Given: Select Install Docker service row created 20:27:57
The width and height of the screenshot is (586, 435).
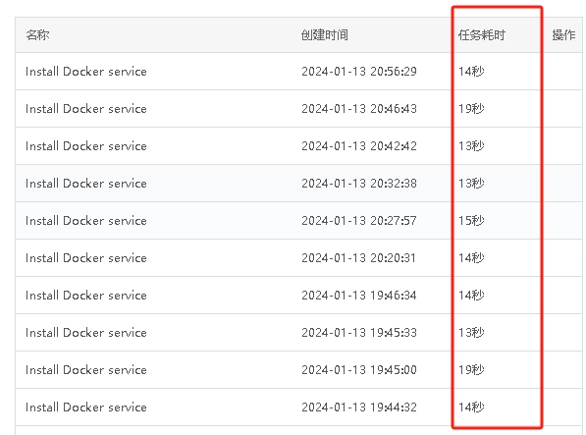Looking at the screenshot, I should pos(298,221).
